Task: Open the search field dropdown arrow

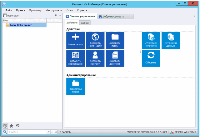Action: coord(48,132)
